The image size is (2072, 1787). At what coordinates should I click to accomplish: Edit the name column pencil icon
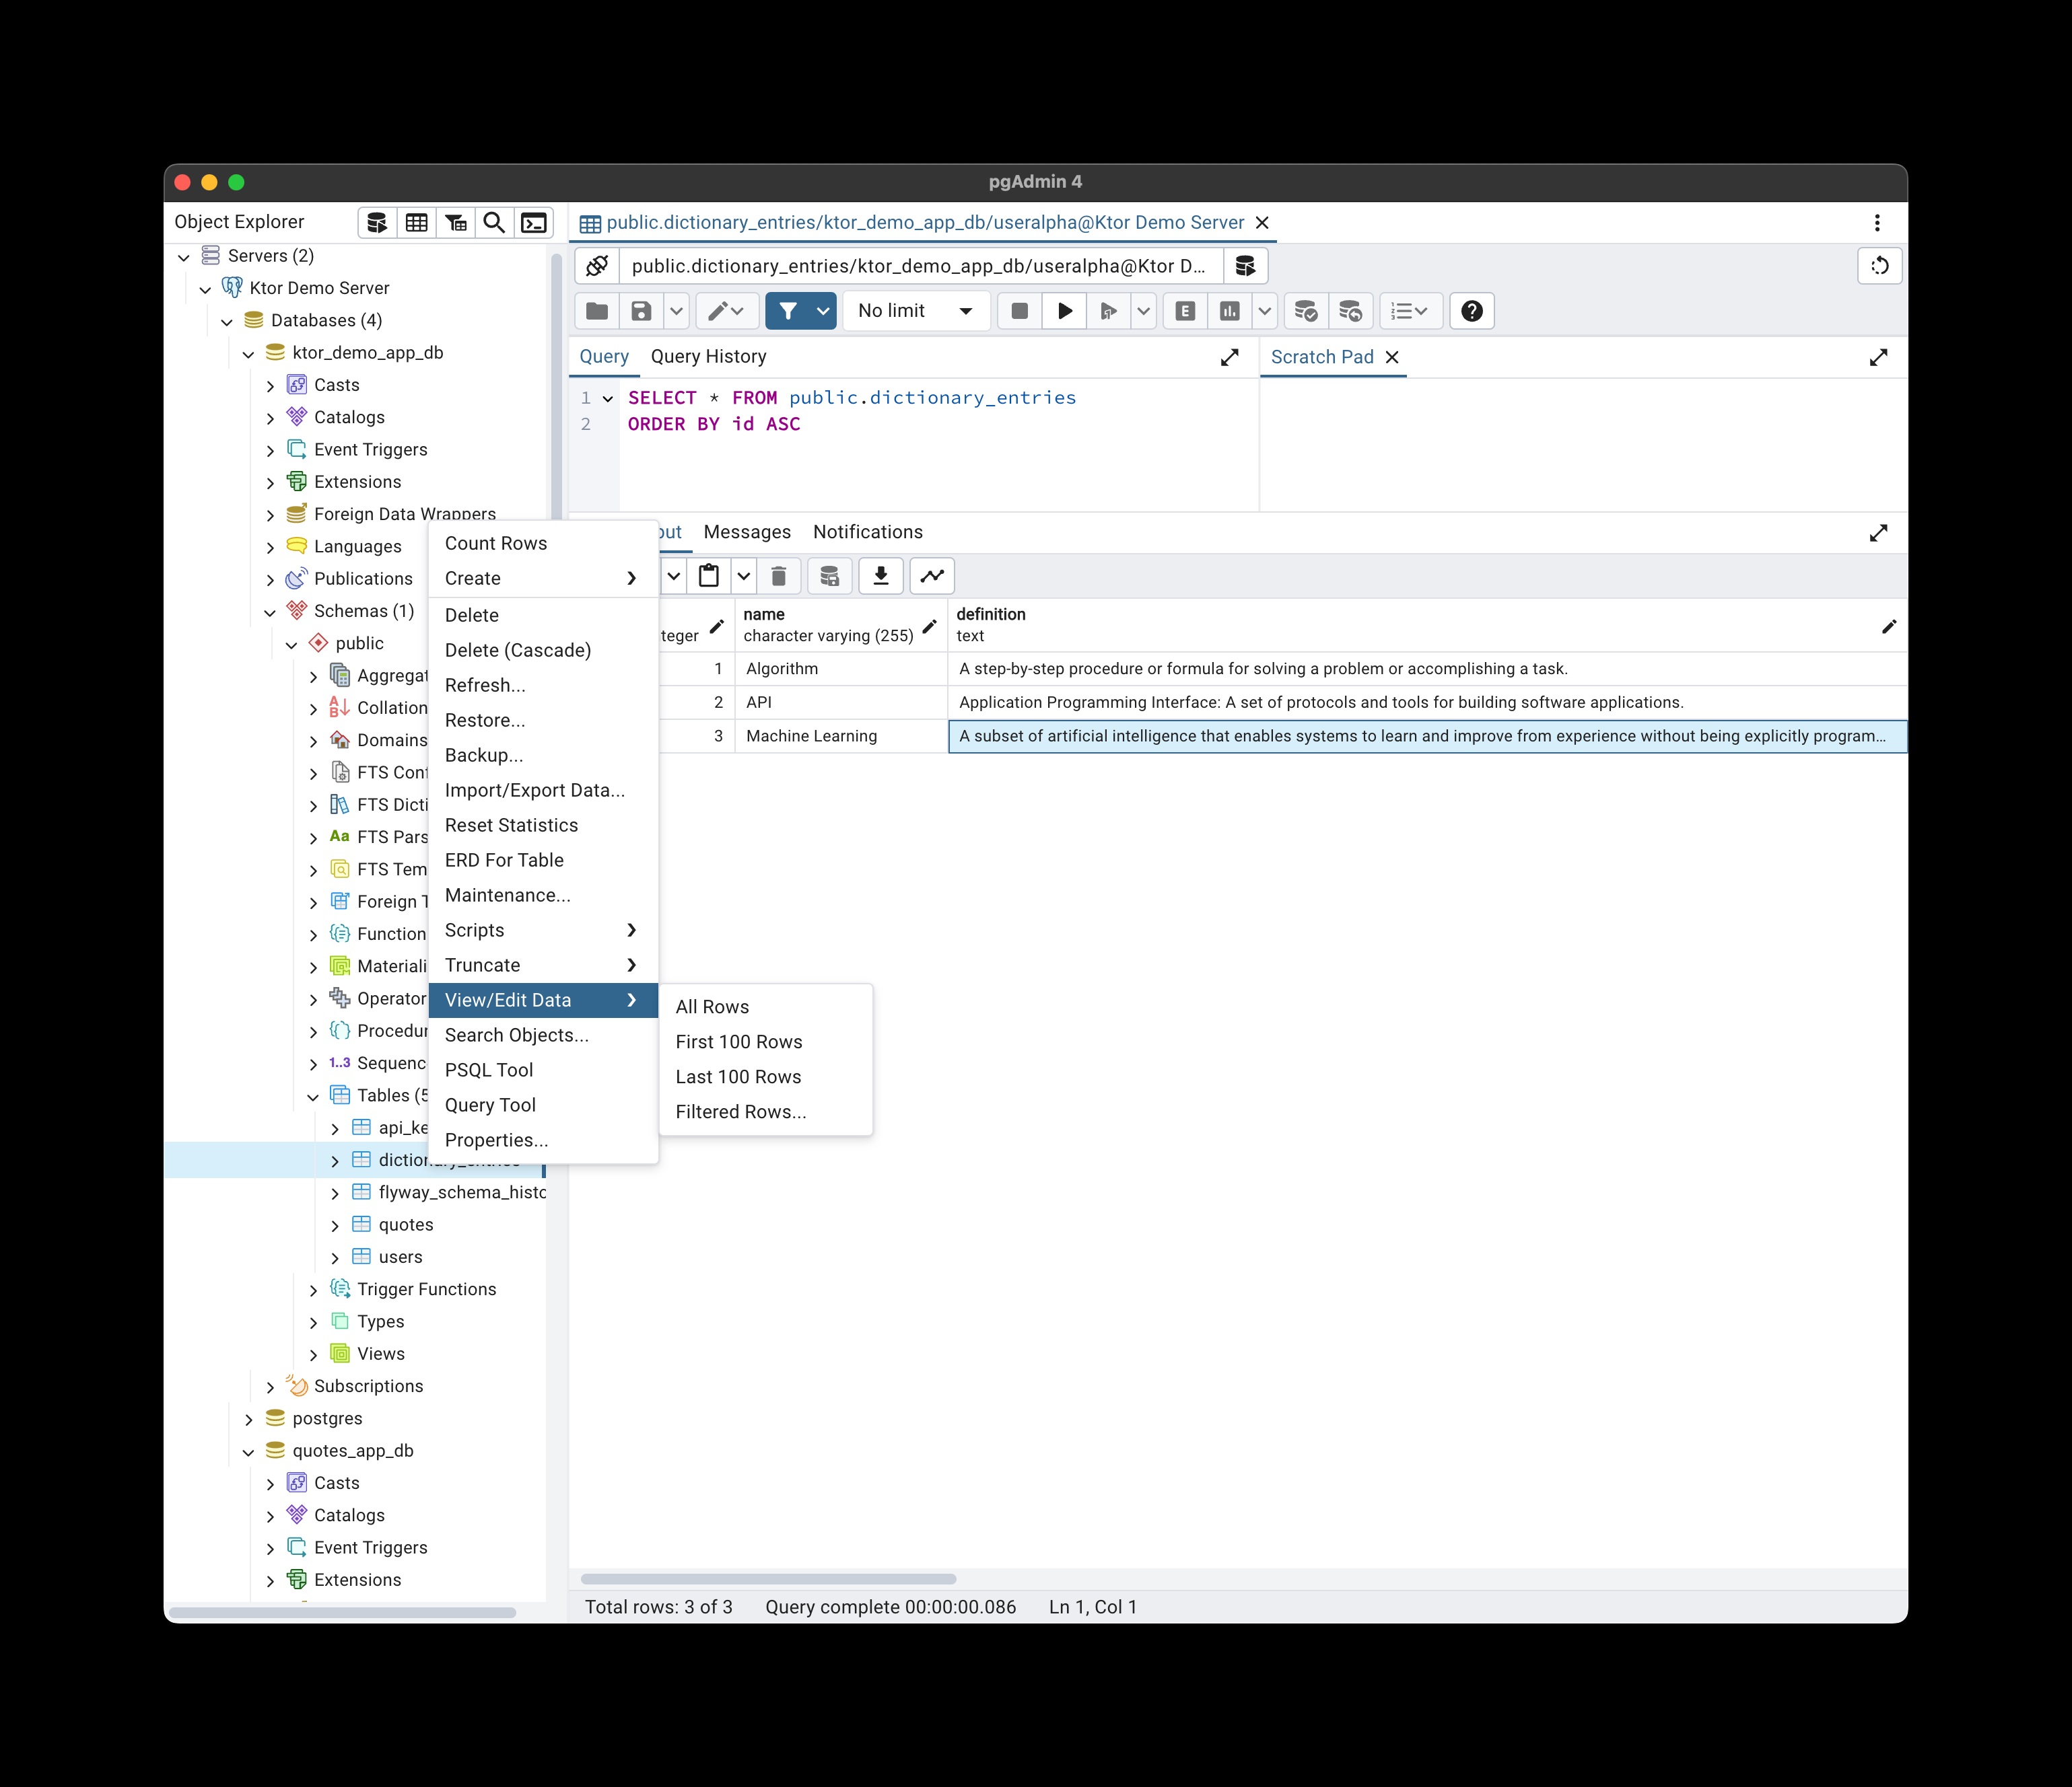(x=929, y=626)
